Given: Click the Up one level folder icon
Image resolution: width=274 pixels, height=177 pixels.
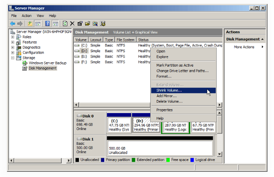Looking at the screenshot, I should [30, 23].
